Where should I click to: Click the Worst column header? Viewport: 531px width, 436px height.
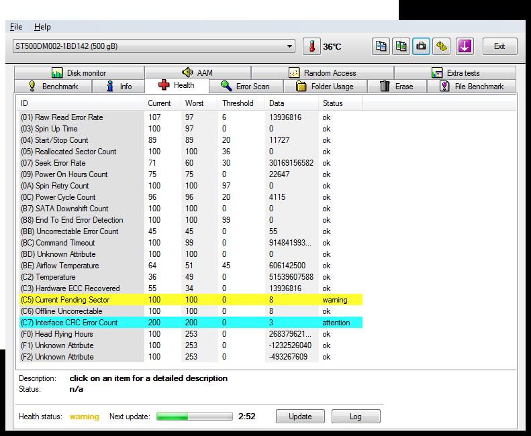tap(200, 103)
